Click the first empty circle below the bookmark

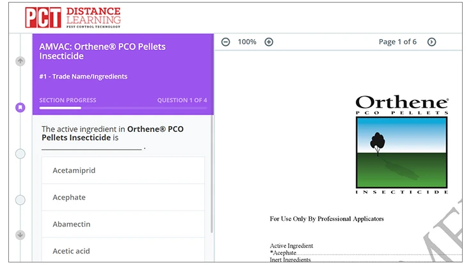(20, 154)
